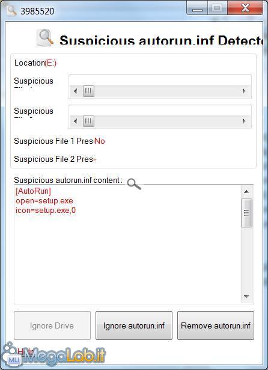The image size is (268, 370).
Task: Click the second Suspicious File scrollbar thumb
Action: pyautogui.click(x=88, y=121)
